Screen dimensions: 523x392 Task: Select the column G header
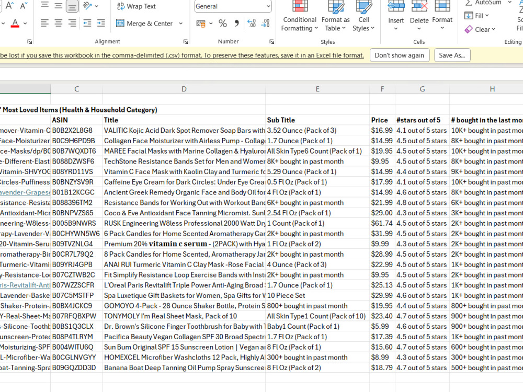pos(422,89)
